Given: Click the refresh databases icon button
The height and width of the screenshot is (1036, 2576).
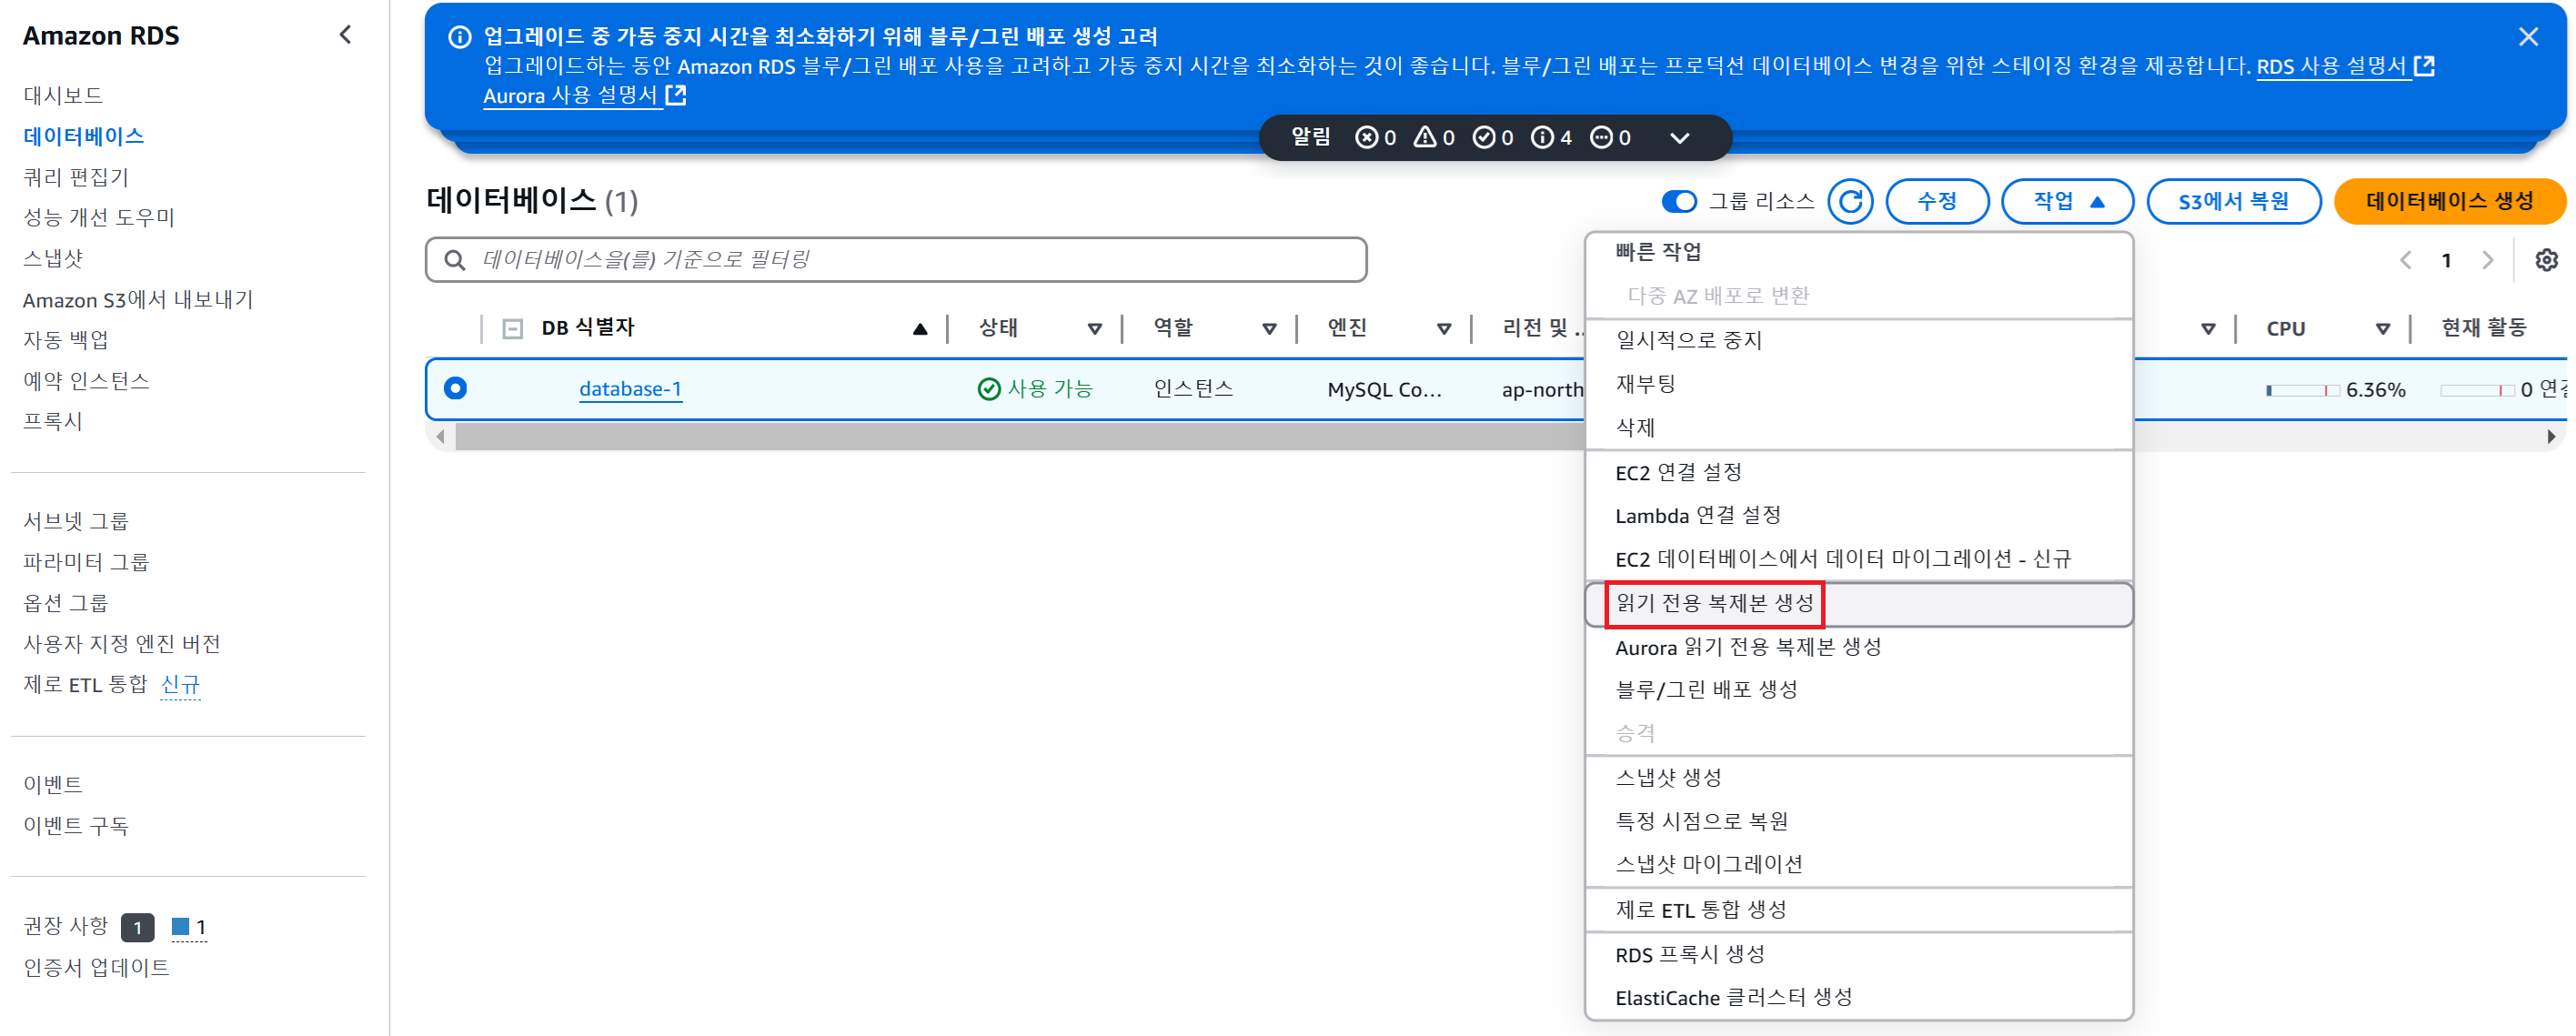Looking at the screenshot, I should coord(1850,201).
